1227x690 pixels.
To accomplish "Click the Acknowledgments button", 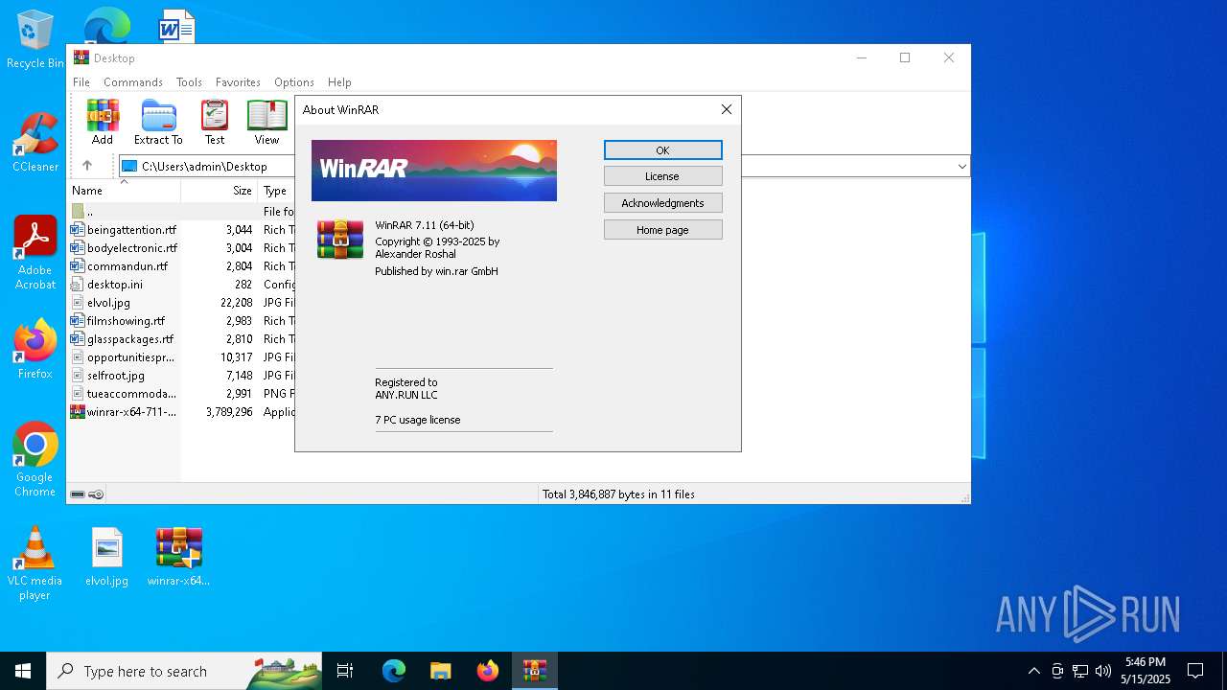I will coord(662,203).
